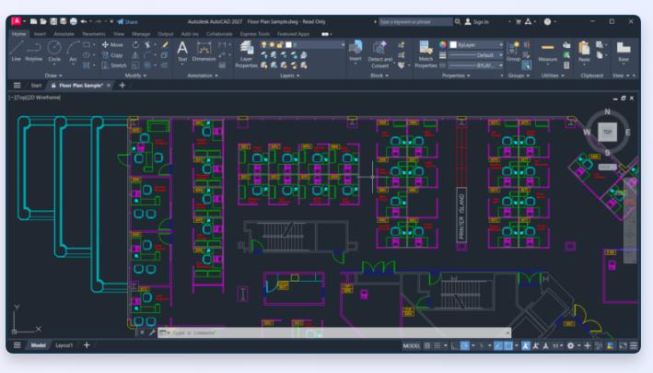Open the Home ribbon tab
Screen dimensions: 653x373
(18, 34)
